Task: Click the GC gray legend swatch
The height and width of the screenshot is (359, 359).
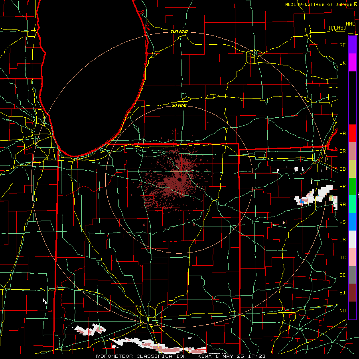Action: [352, 275]
